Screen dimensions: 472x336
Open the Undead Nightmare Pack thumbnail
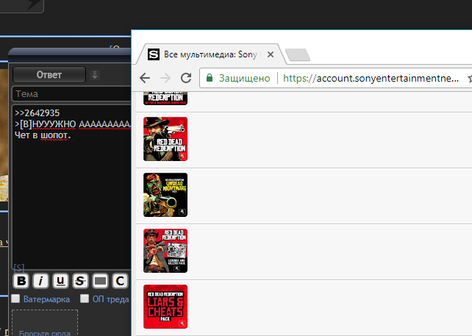[165, 195]
